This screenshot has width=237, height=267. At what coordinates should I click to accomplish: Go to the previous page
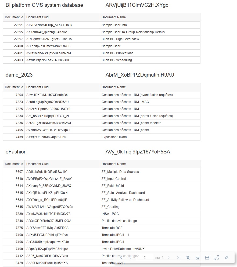[131, 258]
